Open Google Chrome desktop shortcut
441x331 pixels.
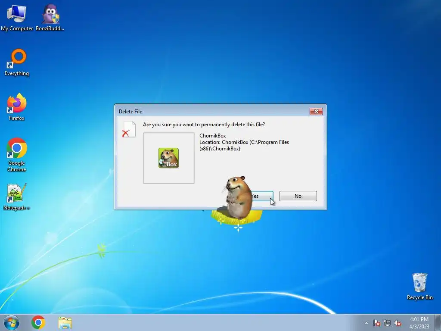tap(17, 155)
